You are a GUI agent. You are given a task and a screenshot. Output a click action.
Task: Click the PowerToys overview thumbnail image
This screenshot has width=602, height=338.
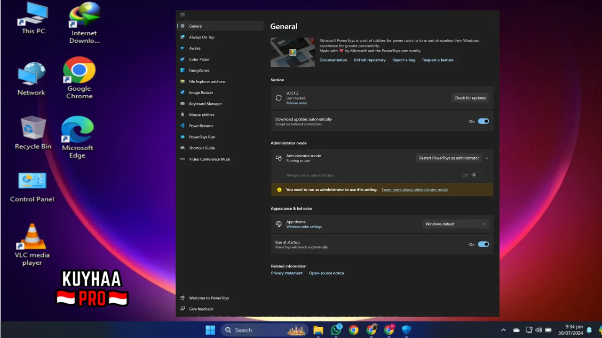coord(293,53)
